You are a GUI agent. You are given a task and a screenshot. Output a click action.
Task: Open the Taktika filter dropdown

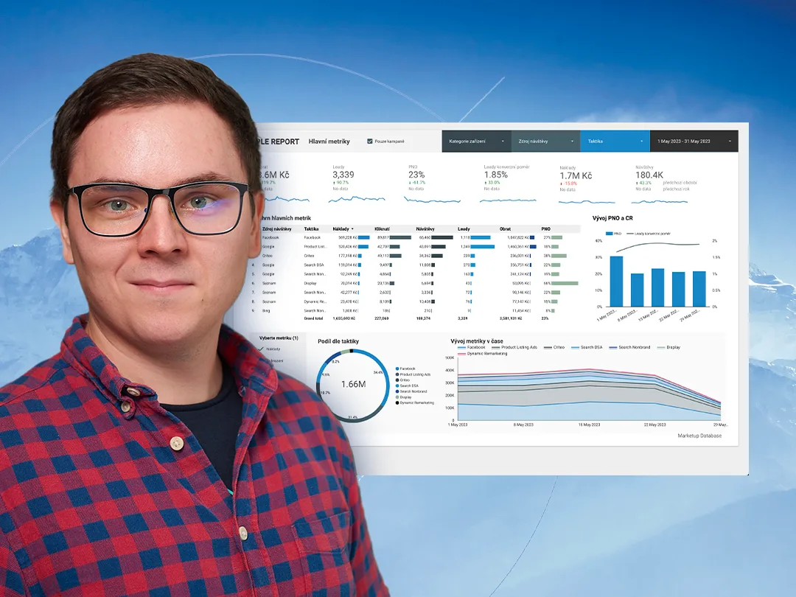pyautogui.click(x=615, y=141)
